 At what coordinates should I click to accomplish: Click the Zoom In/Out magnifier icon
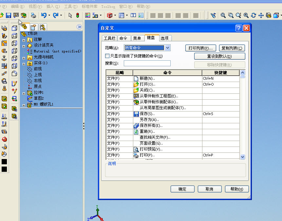238,15
